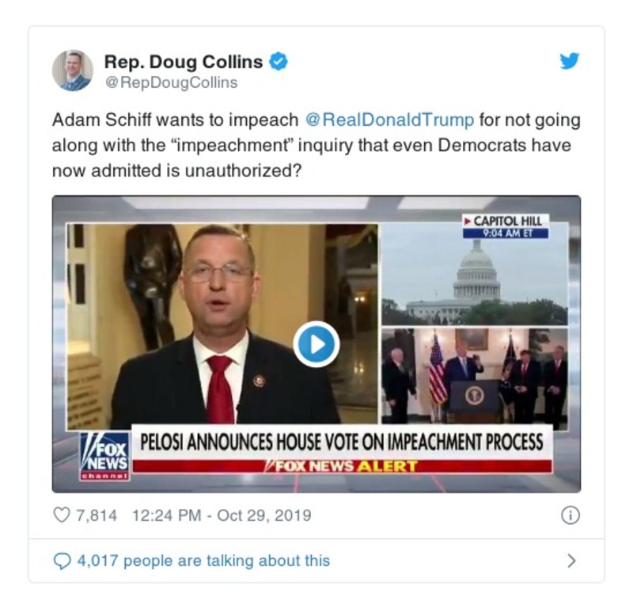The height and width of the screenshot is (611, 633).
Task: Click the blue verified checkmark badge
Action: click(279, 62)
